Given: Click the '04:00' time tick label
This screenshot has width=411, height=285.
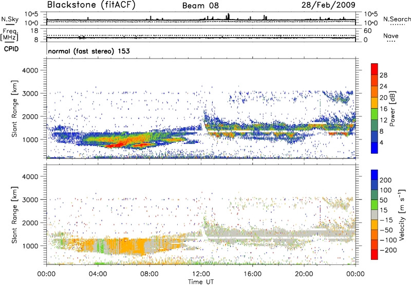Looking at the screenshot, I should [98, 274].
